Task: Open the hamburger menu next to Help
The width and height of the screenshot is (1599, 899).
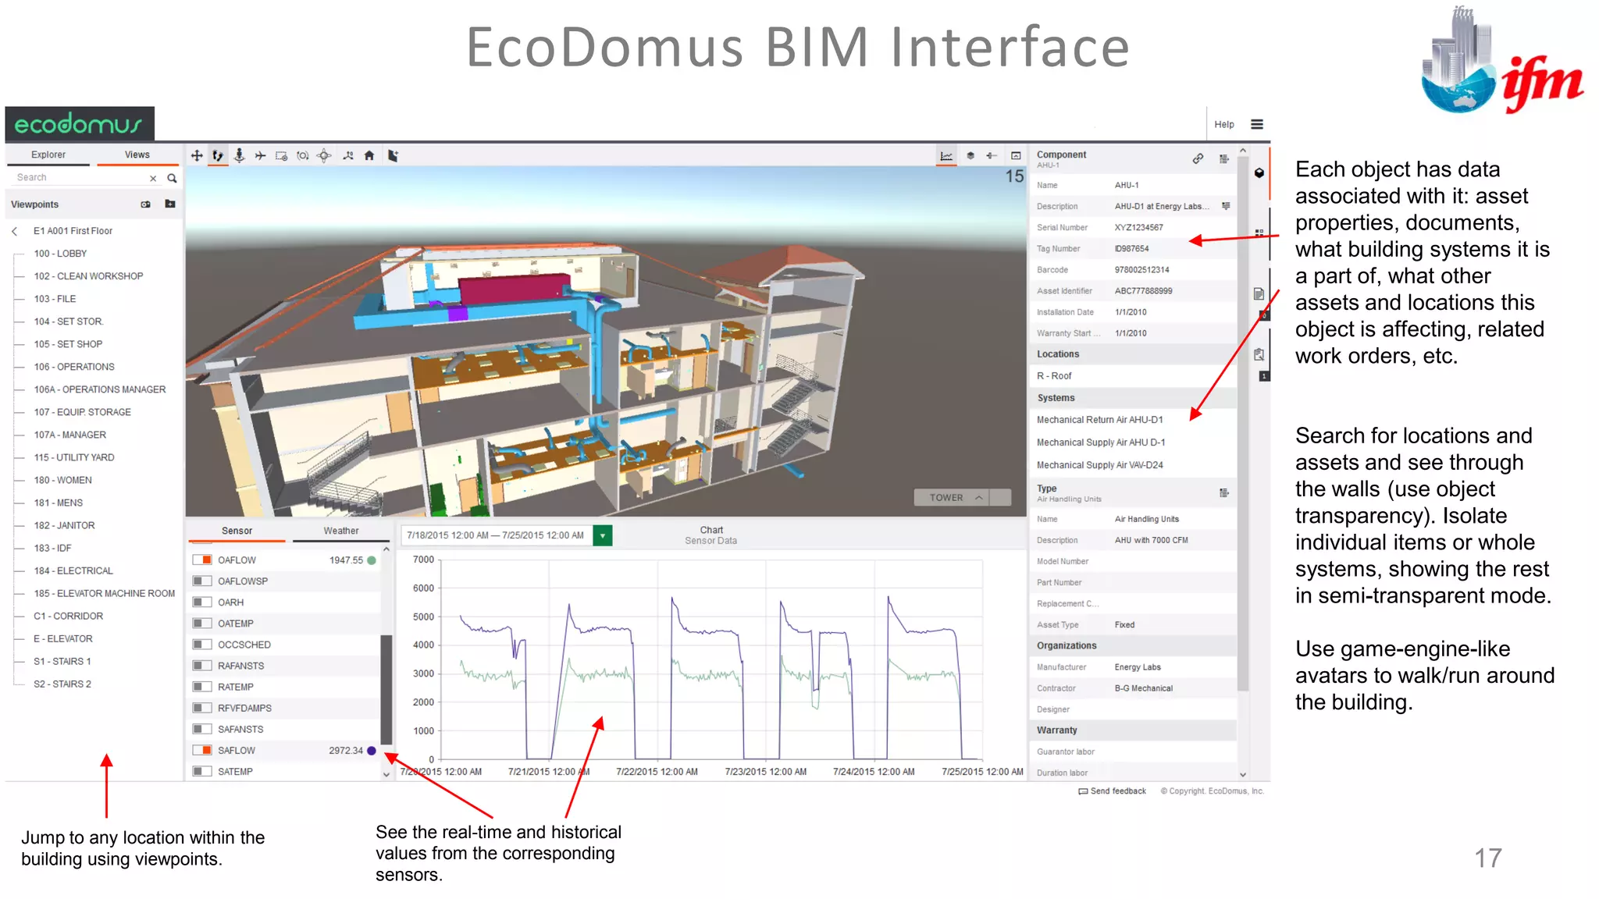Action: [x=1257, y=124]
